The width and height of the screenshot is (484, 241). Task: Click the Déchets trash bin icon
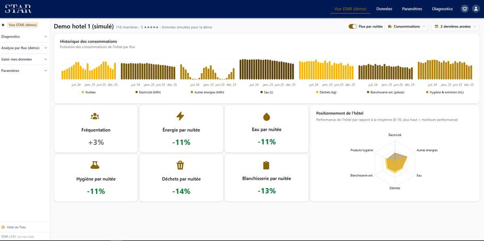[180, 165]
